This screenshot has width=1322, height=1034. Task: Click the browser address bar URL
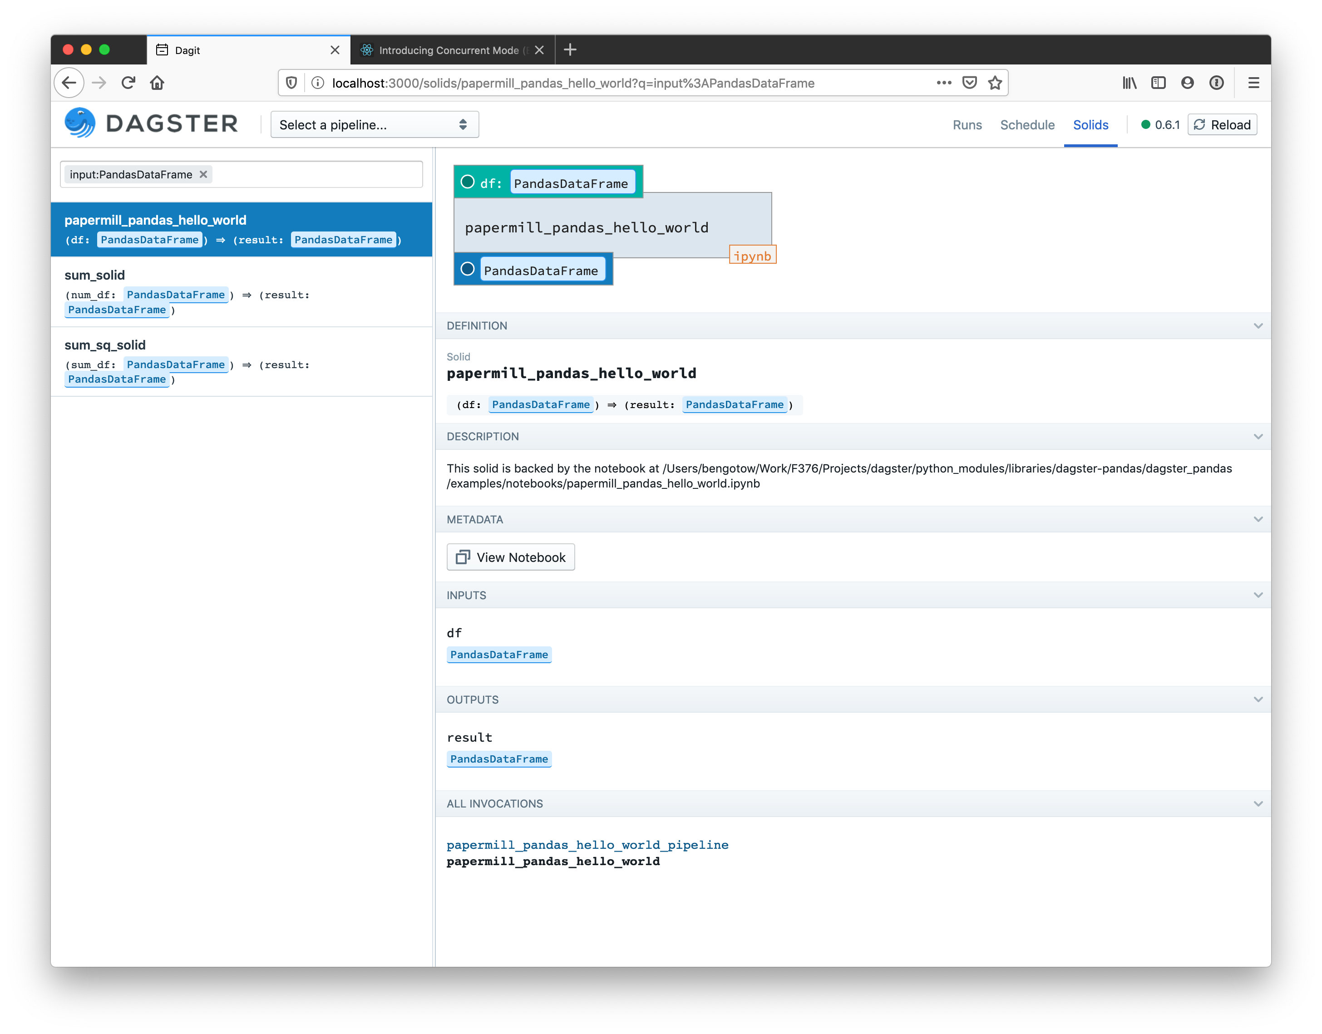(x=573, y=83)
